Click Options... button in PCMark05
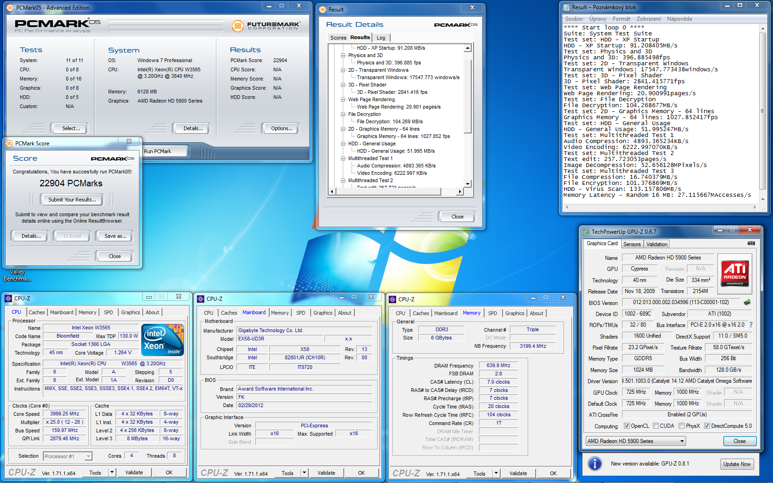 (282, 128)
